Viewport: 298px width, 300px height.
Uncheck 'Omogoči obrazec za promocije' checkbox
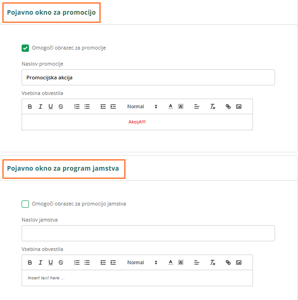[x=25, y=48]
